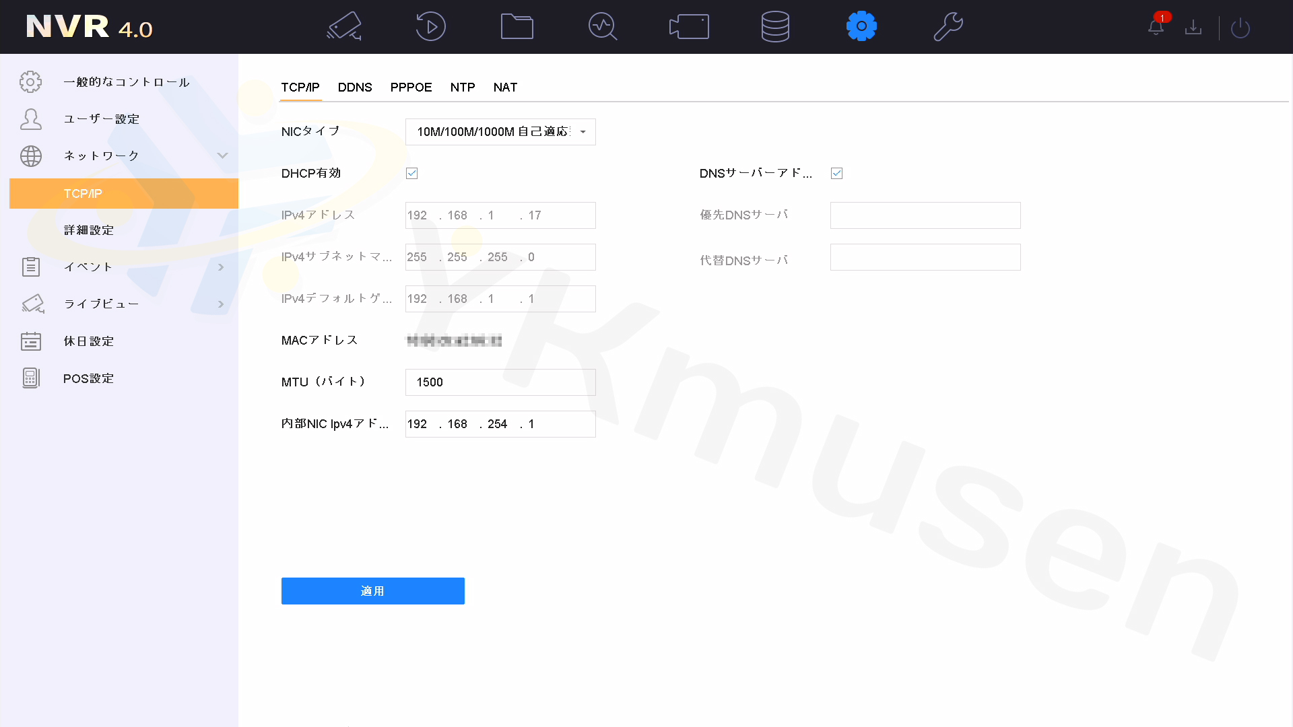Viewport: 1293px width, 727px height.
Task: Click the 優先DNSサーバ input field
Action: (x=925, y=215)
